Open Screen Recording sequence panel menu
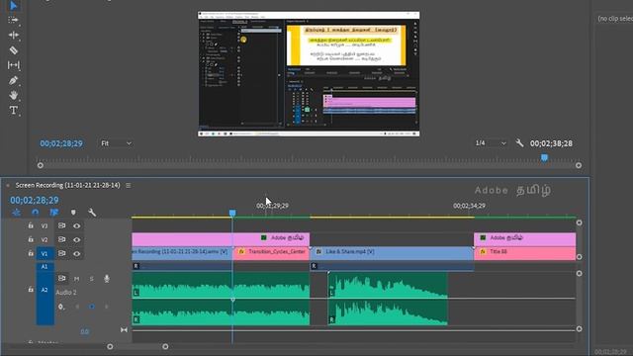Viewport: 633px width, 356px height. click(x=128, y=185)
